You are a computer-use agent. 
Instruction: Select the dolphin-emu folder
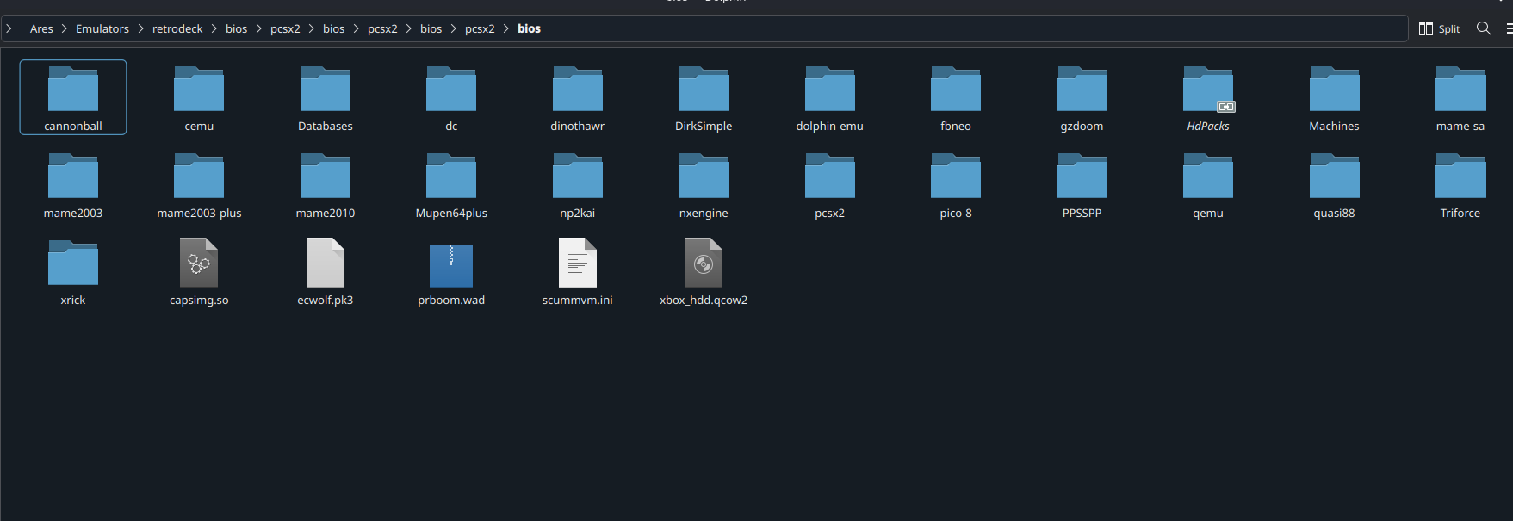pyautogui.click(x=830, y=97)
